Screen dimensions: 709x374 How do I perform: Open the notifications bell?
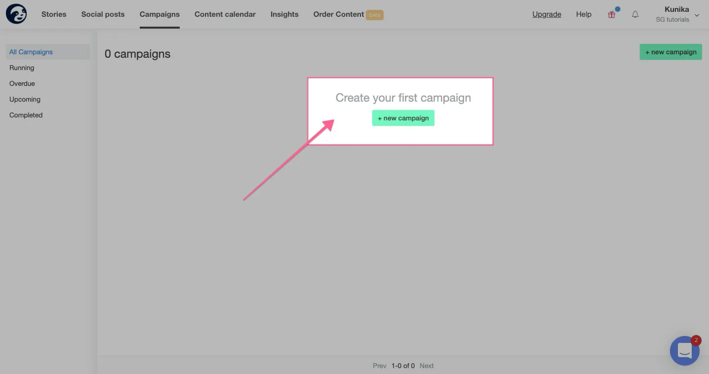[x=635, y=14]
